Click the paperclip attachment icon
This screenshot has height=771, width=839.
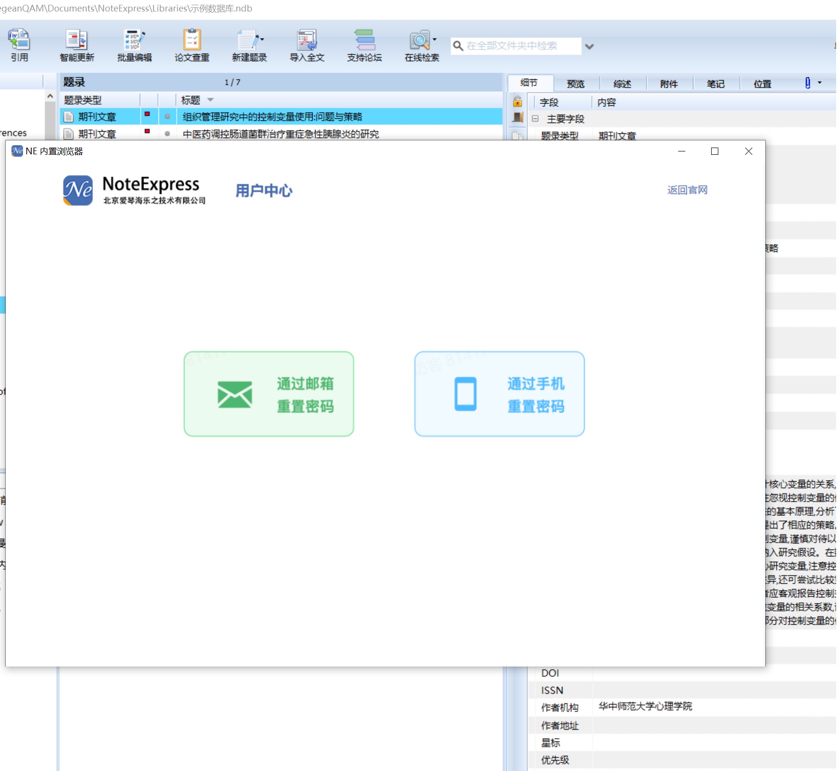tap(807, 83)
